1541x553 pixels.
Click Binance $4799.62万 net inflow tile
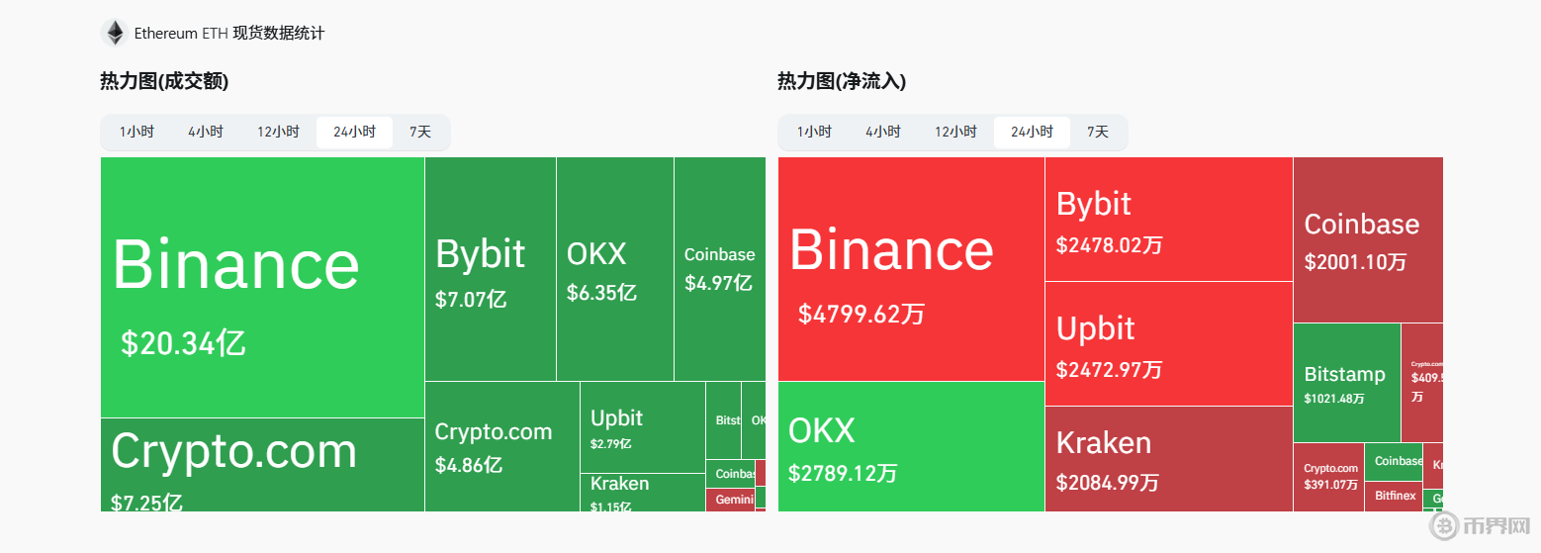tap(910, 269)
